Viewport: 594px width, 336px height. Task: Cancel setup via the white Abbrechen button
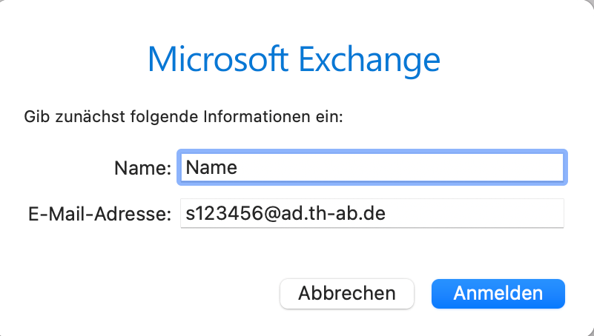347,294
